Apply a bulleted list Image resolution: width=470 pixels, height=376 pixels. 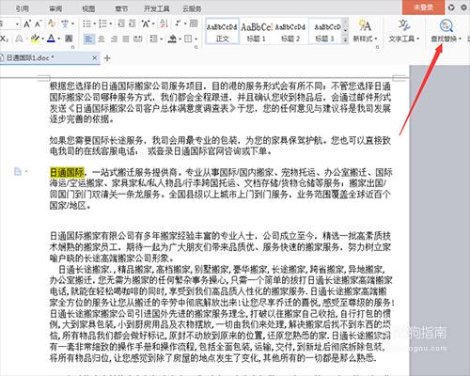tap(86, 23)
